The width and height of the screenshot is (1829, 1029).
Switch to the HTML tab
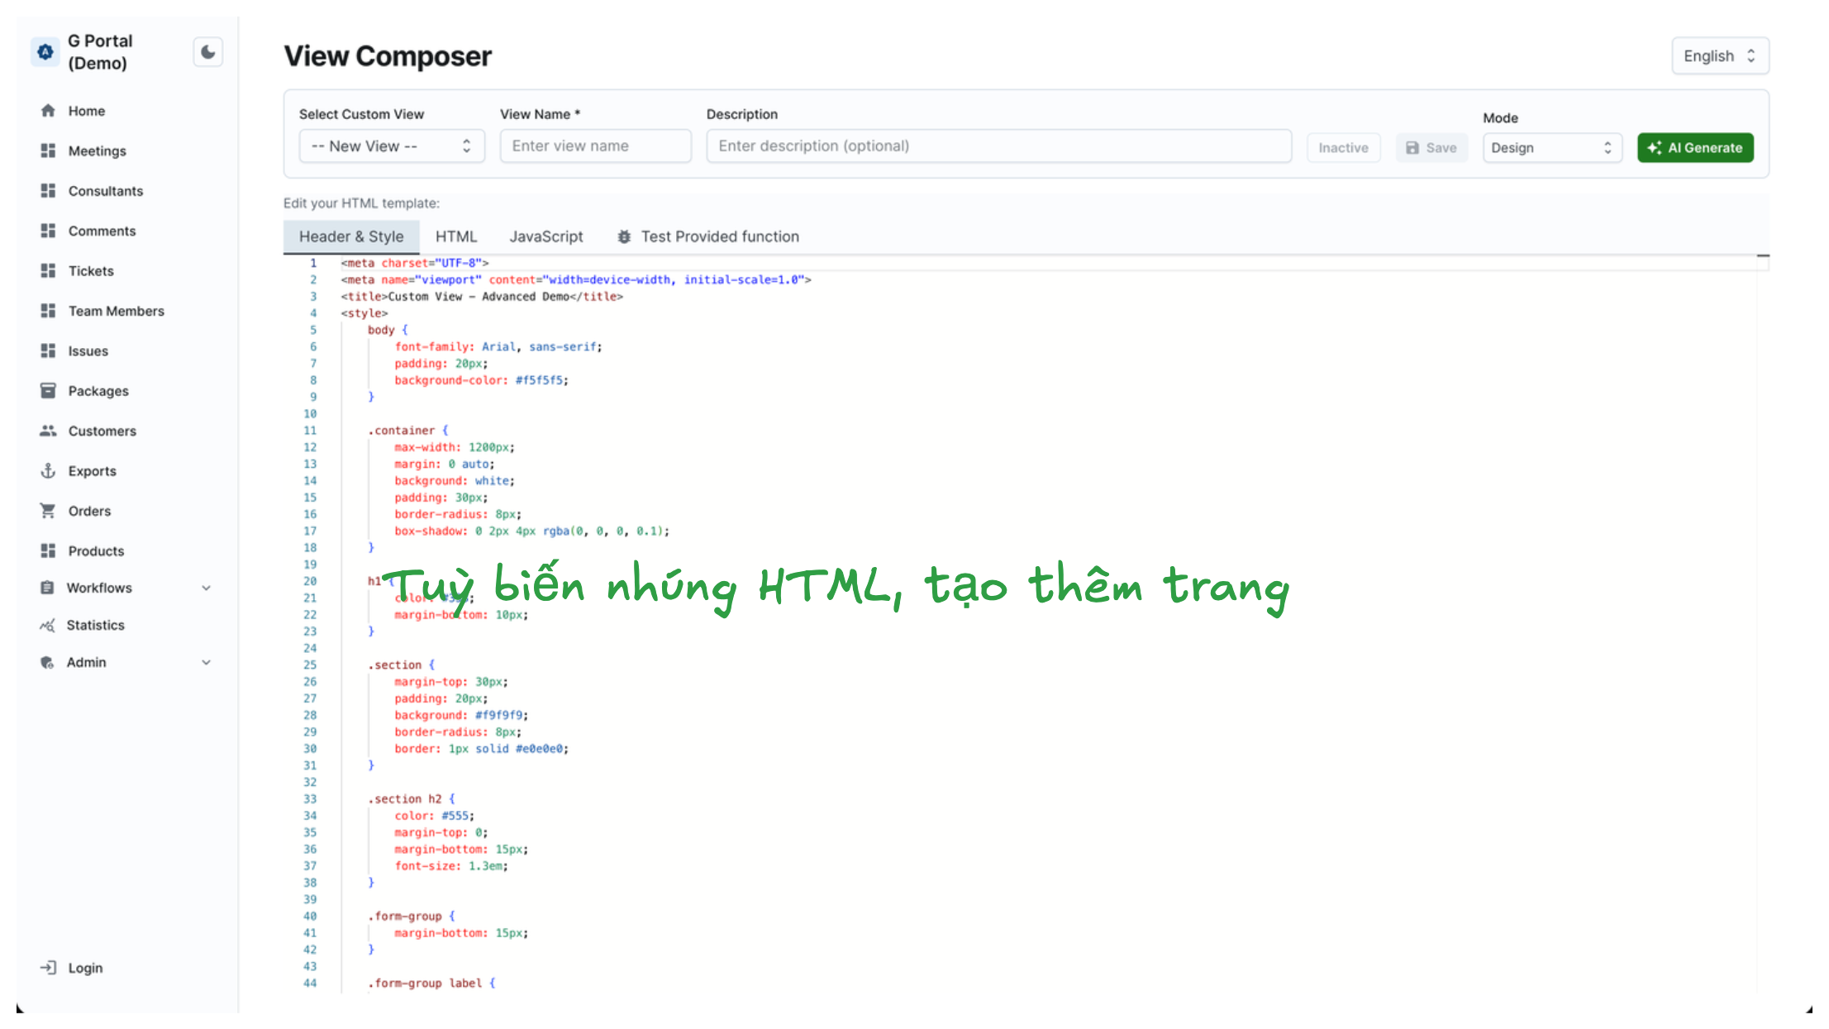pos(456,237)
